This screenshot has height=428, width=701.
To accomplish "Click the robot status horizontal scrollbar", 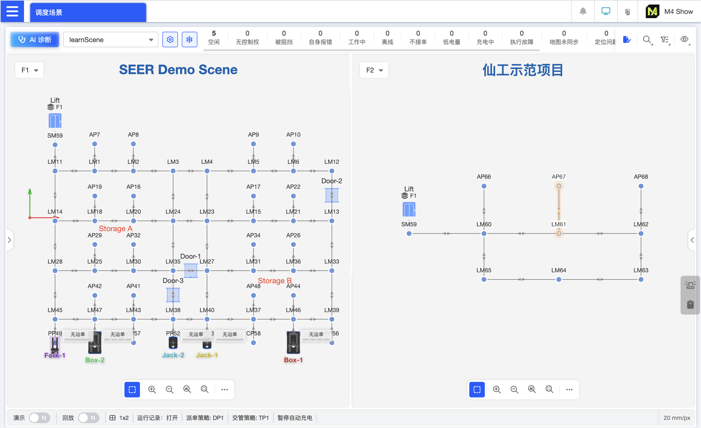I will pos(371,50).
